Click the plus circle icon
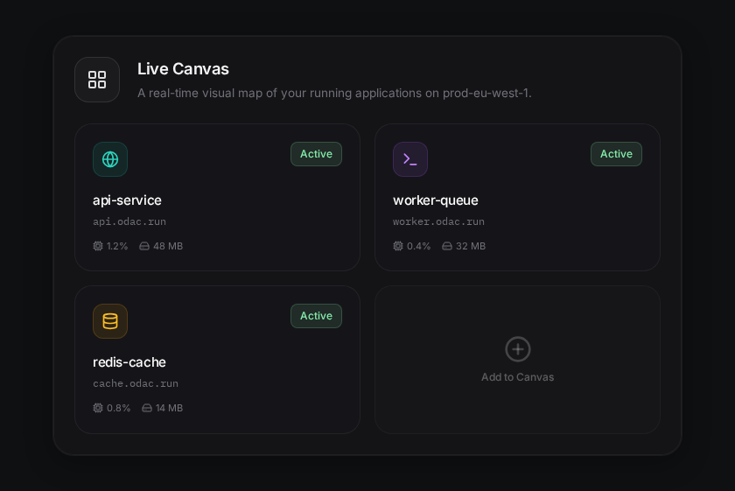This screenshot has width=735, height=491. (x=517, y=349)
